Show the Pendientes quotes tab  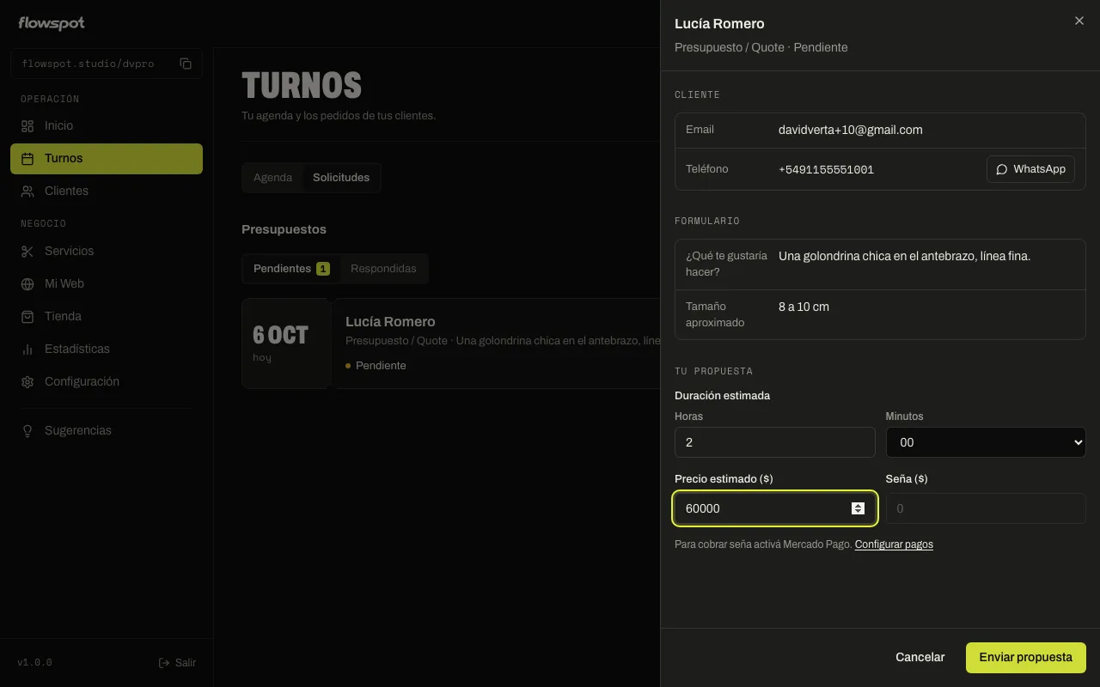click(291, 269)
